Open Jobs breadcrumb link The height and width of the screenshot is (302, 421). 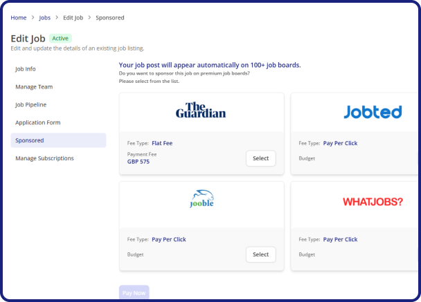point(44,18)
